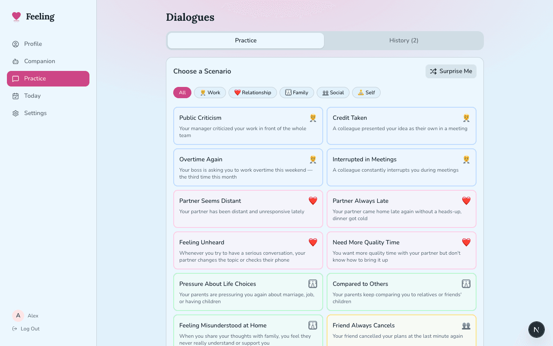This screenshot has height=346, width=553.
Task: Filter scenarios by Self
Action: click(366, 93)
